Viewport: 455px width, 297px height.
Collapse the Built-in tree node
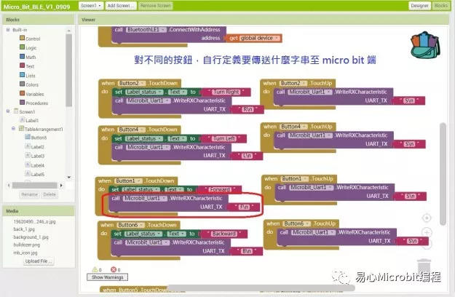7,30
